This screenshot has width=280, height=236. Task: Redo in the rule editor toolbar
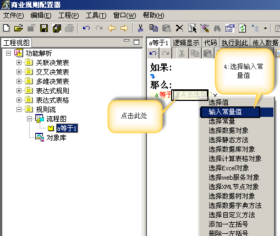coord(166,53)
